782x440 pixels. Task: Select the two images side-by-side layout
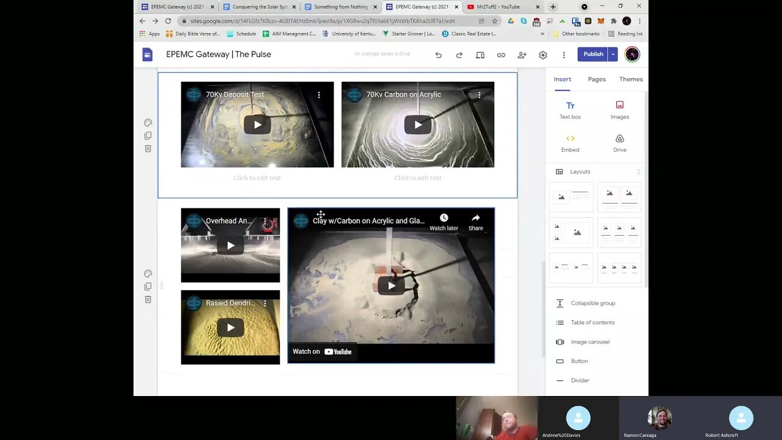tap(619, 197)
